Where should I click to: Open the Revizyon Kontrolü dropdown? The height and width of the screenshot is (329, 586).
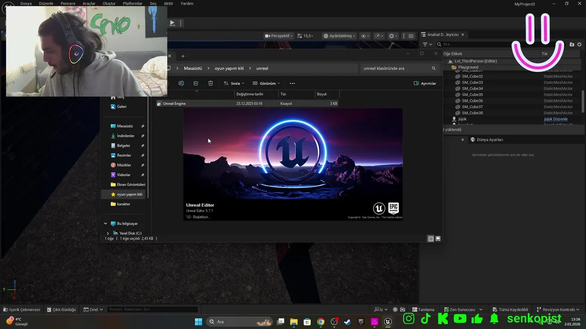click(x=558, y=309)
